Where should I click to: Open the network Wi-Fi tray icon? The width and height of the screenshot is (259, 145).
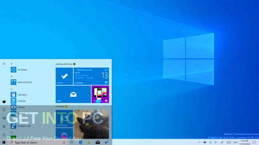click(x=210, y=142)
